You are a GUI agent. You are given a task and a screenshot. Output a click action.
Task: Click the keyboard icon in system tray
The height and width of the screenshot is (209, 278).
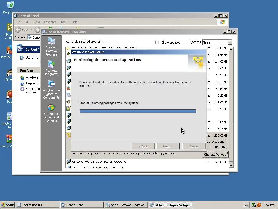(x=246, y=205)
